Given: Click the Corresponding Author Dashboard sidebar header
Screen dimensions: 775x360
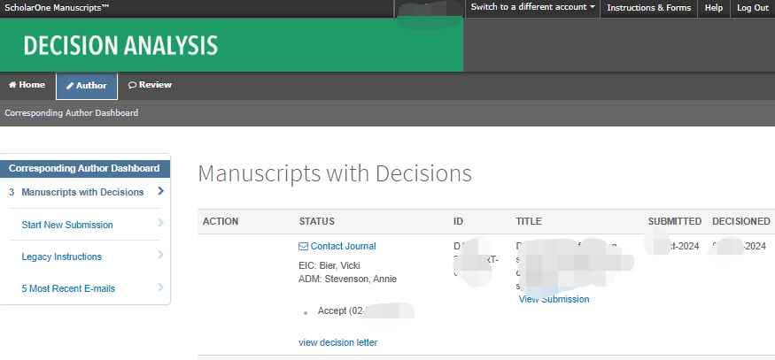Looking at the screenshot, I should (84, 168).
